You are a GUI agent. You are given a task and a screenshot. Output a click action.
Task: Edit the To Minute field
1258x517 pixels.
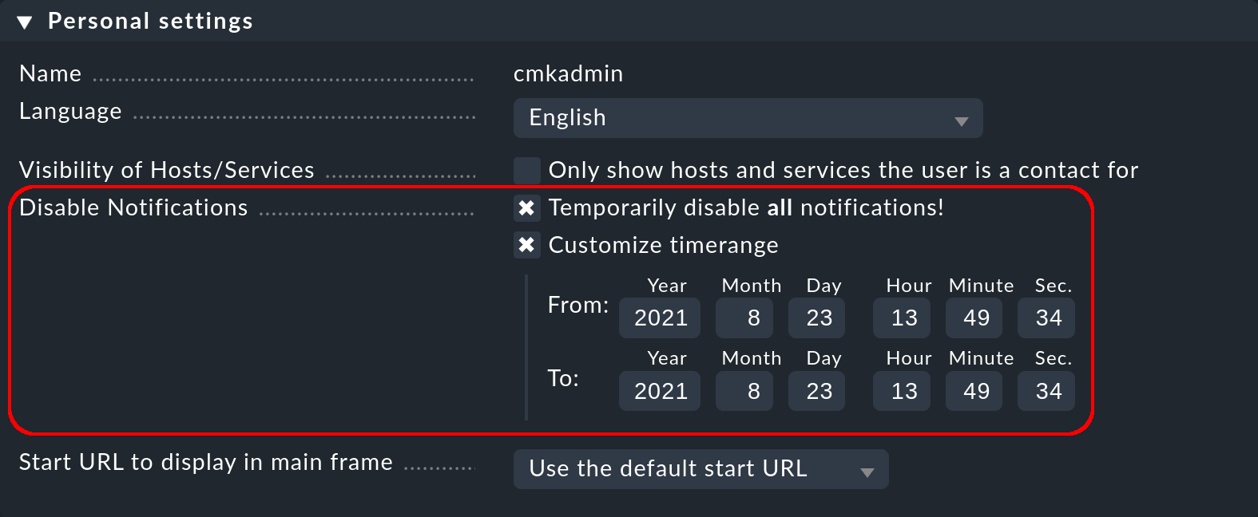974,391
